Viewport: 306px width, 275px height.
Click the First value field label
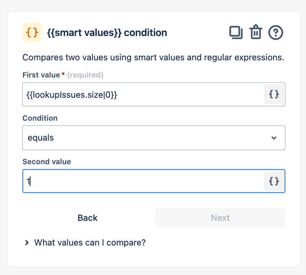pyautogui.click(x=41, y=75)
